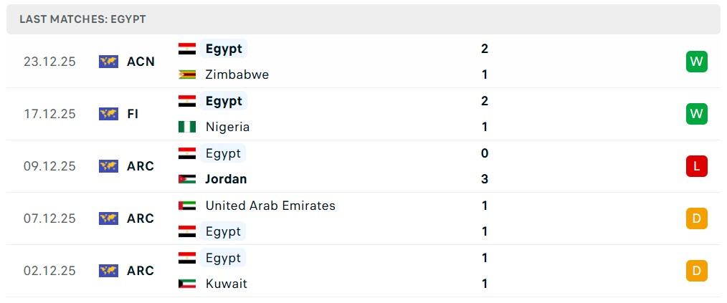
Task: Click the Kuwait team name
Action: coord(226,284)
